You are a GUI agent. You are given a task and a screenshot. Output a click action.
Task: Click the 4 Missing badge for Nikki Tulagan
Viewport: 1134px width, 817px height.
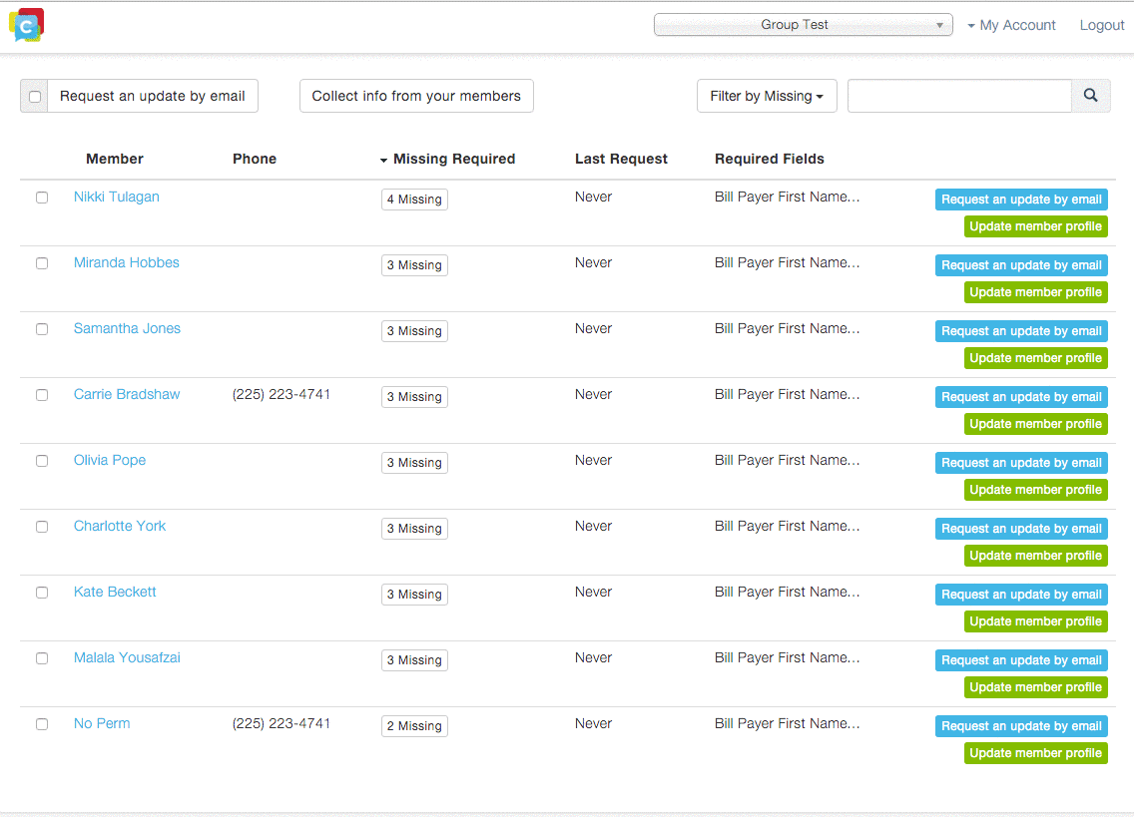414,200
